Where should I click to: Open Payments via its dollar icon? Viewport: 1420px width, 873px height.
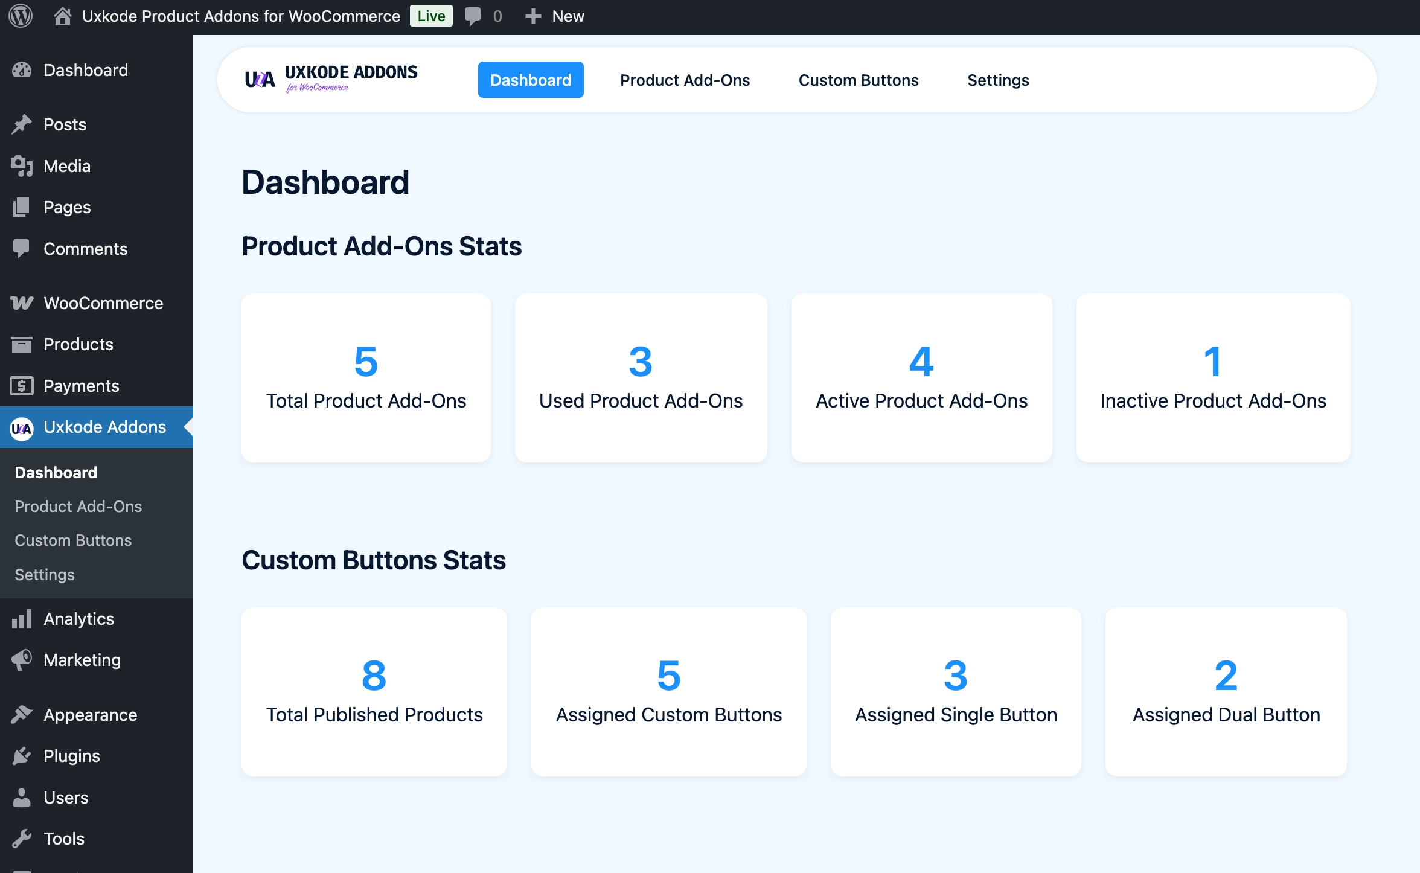[x=22, y=386]
